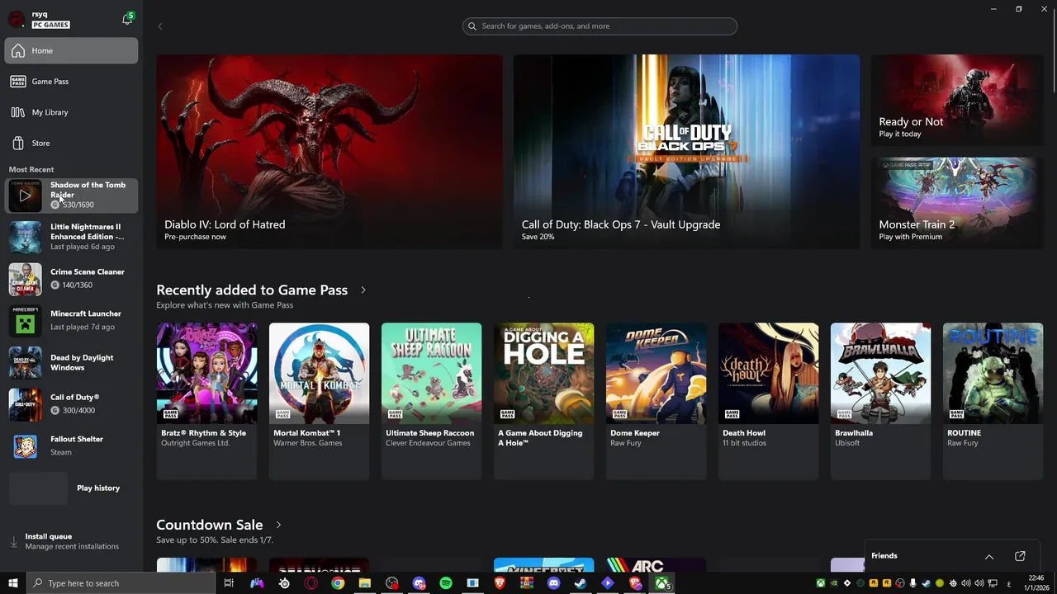Click the Windows taskbar search box

coord(121,583)
